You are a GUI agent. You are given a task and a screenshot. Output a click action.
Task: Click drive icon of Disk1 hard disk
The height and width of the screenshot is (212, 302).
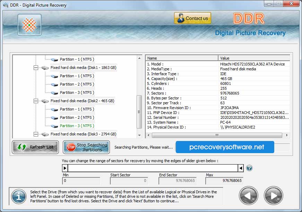pyautogui.click(x=45, y=68)
